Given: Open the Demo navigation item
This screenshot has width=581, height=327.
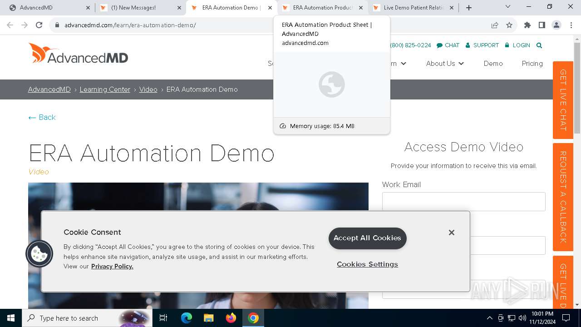Looking at the screenshot, I should click(493, 64).
